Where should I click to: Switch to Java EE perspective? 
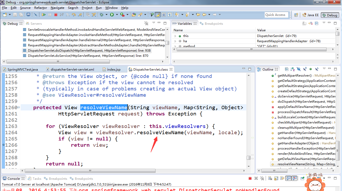[311, 15]
